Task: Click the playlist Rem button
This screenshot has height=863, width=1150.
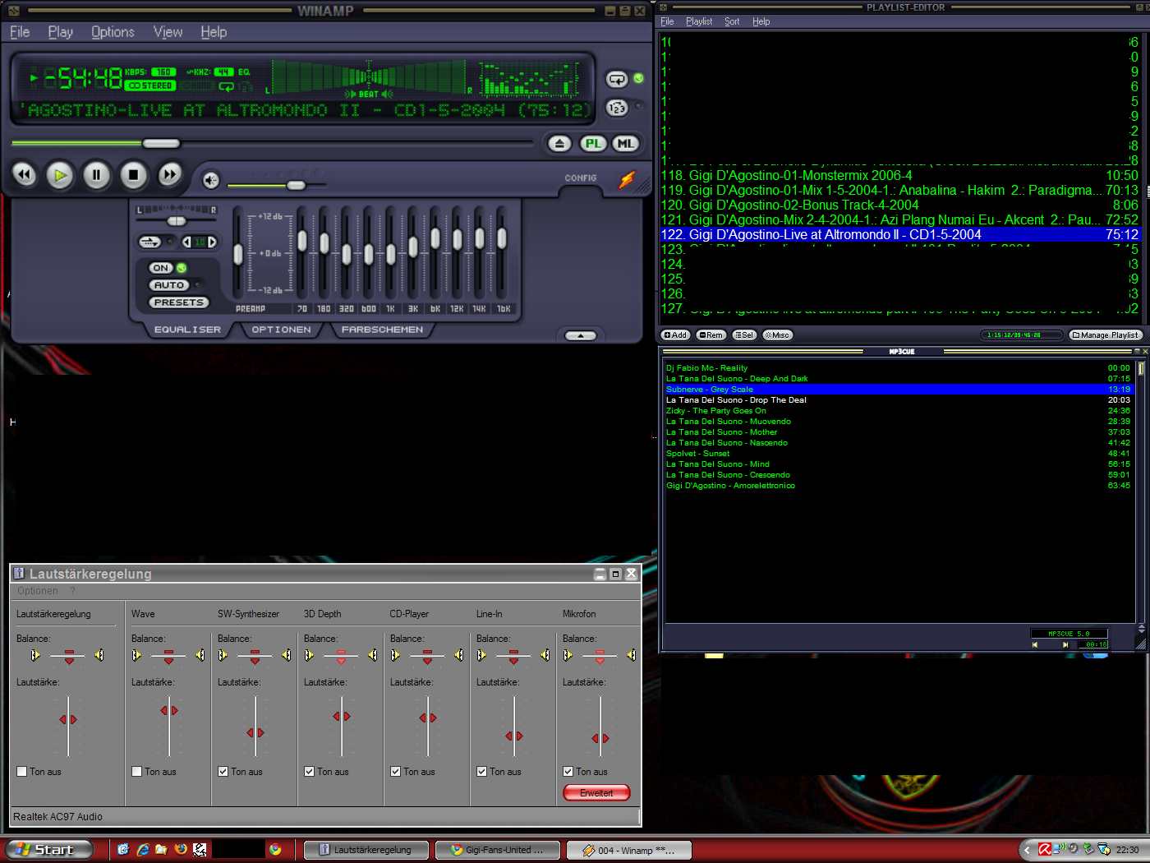Action: [711, 335]
